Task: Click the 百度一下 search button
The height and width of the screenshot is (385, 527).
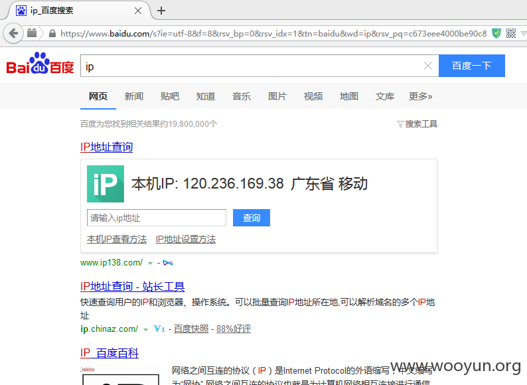Action: click(x=471, y=66)
